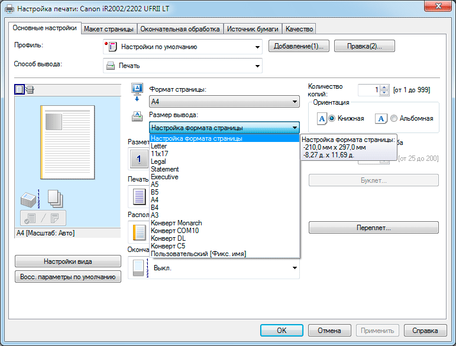This screenshot has width=456, height=346.
Task: Select Альбомная orientation radio button
Action: click(394, 118)
